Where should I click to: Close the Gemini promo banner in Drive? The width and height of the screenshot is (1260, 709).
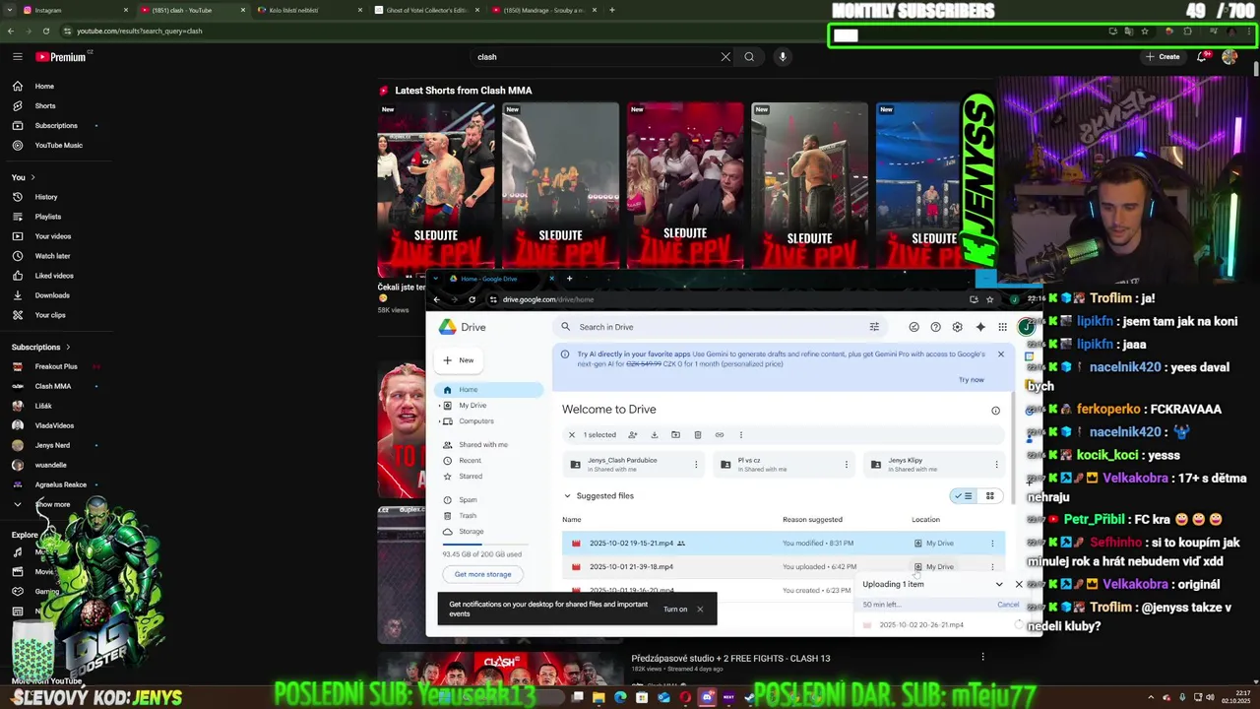coord(1001,354)
